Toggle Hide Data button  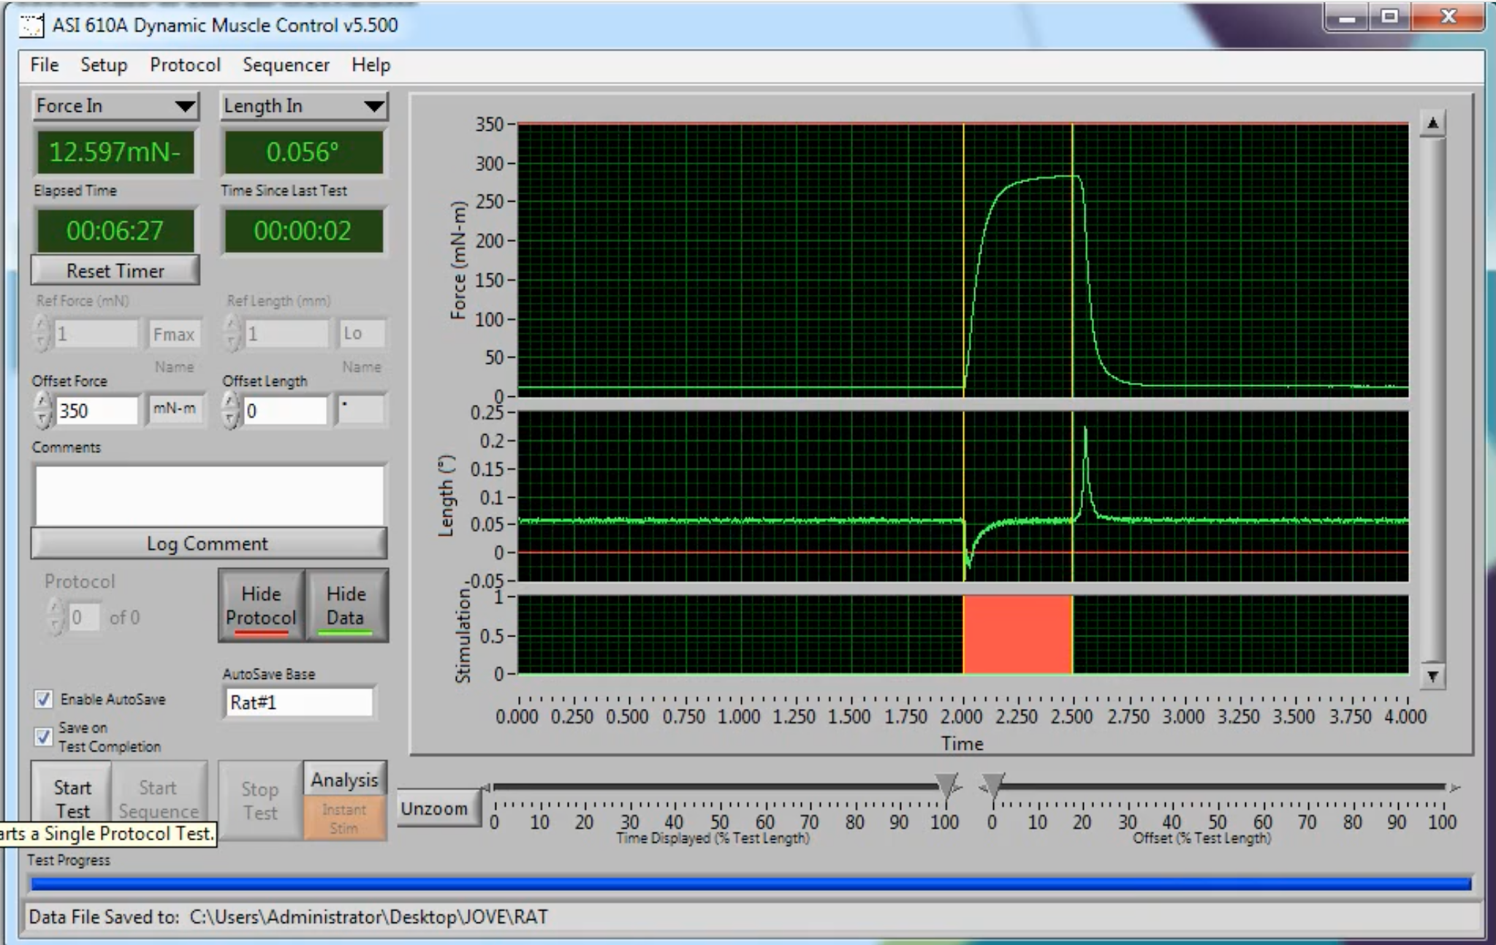(346, 606)
